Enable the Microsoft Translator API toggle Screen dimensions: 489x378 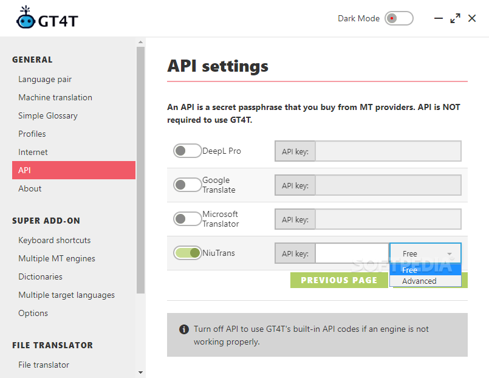pos(187,219)
